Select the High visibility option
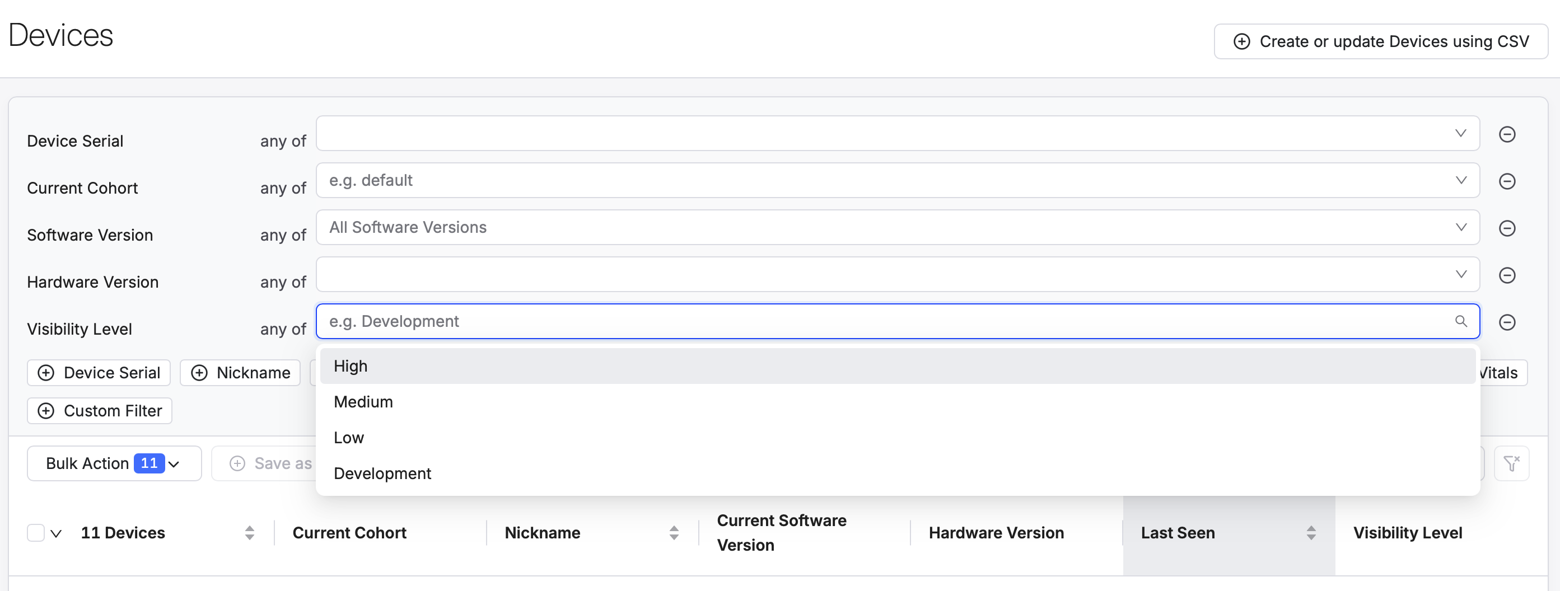The height and width of the screenshot is (591, 1560). (x=351, y=367)
